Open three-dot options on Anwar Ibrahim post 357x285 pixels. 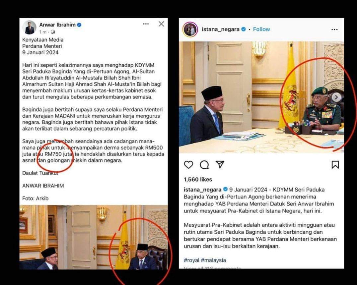click(x=146, y=24)
